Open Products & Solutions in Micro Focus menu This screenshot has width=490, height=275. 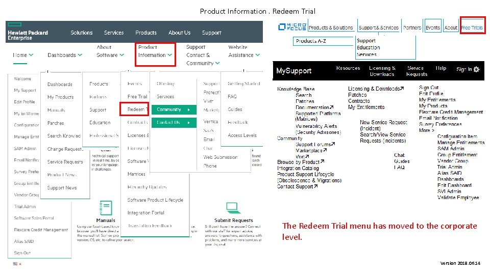(331, 28)
